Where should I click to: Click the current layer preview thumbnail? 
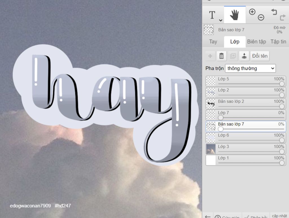(x=209, y=30)
